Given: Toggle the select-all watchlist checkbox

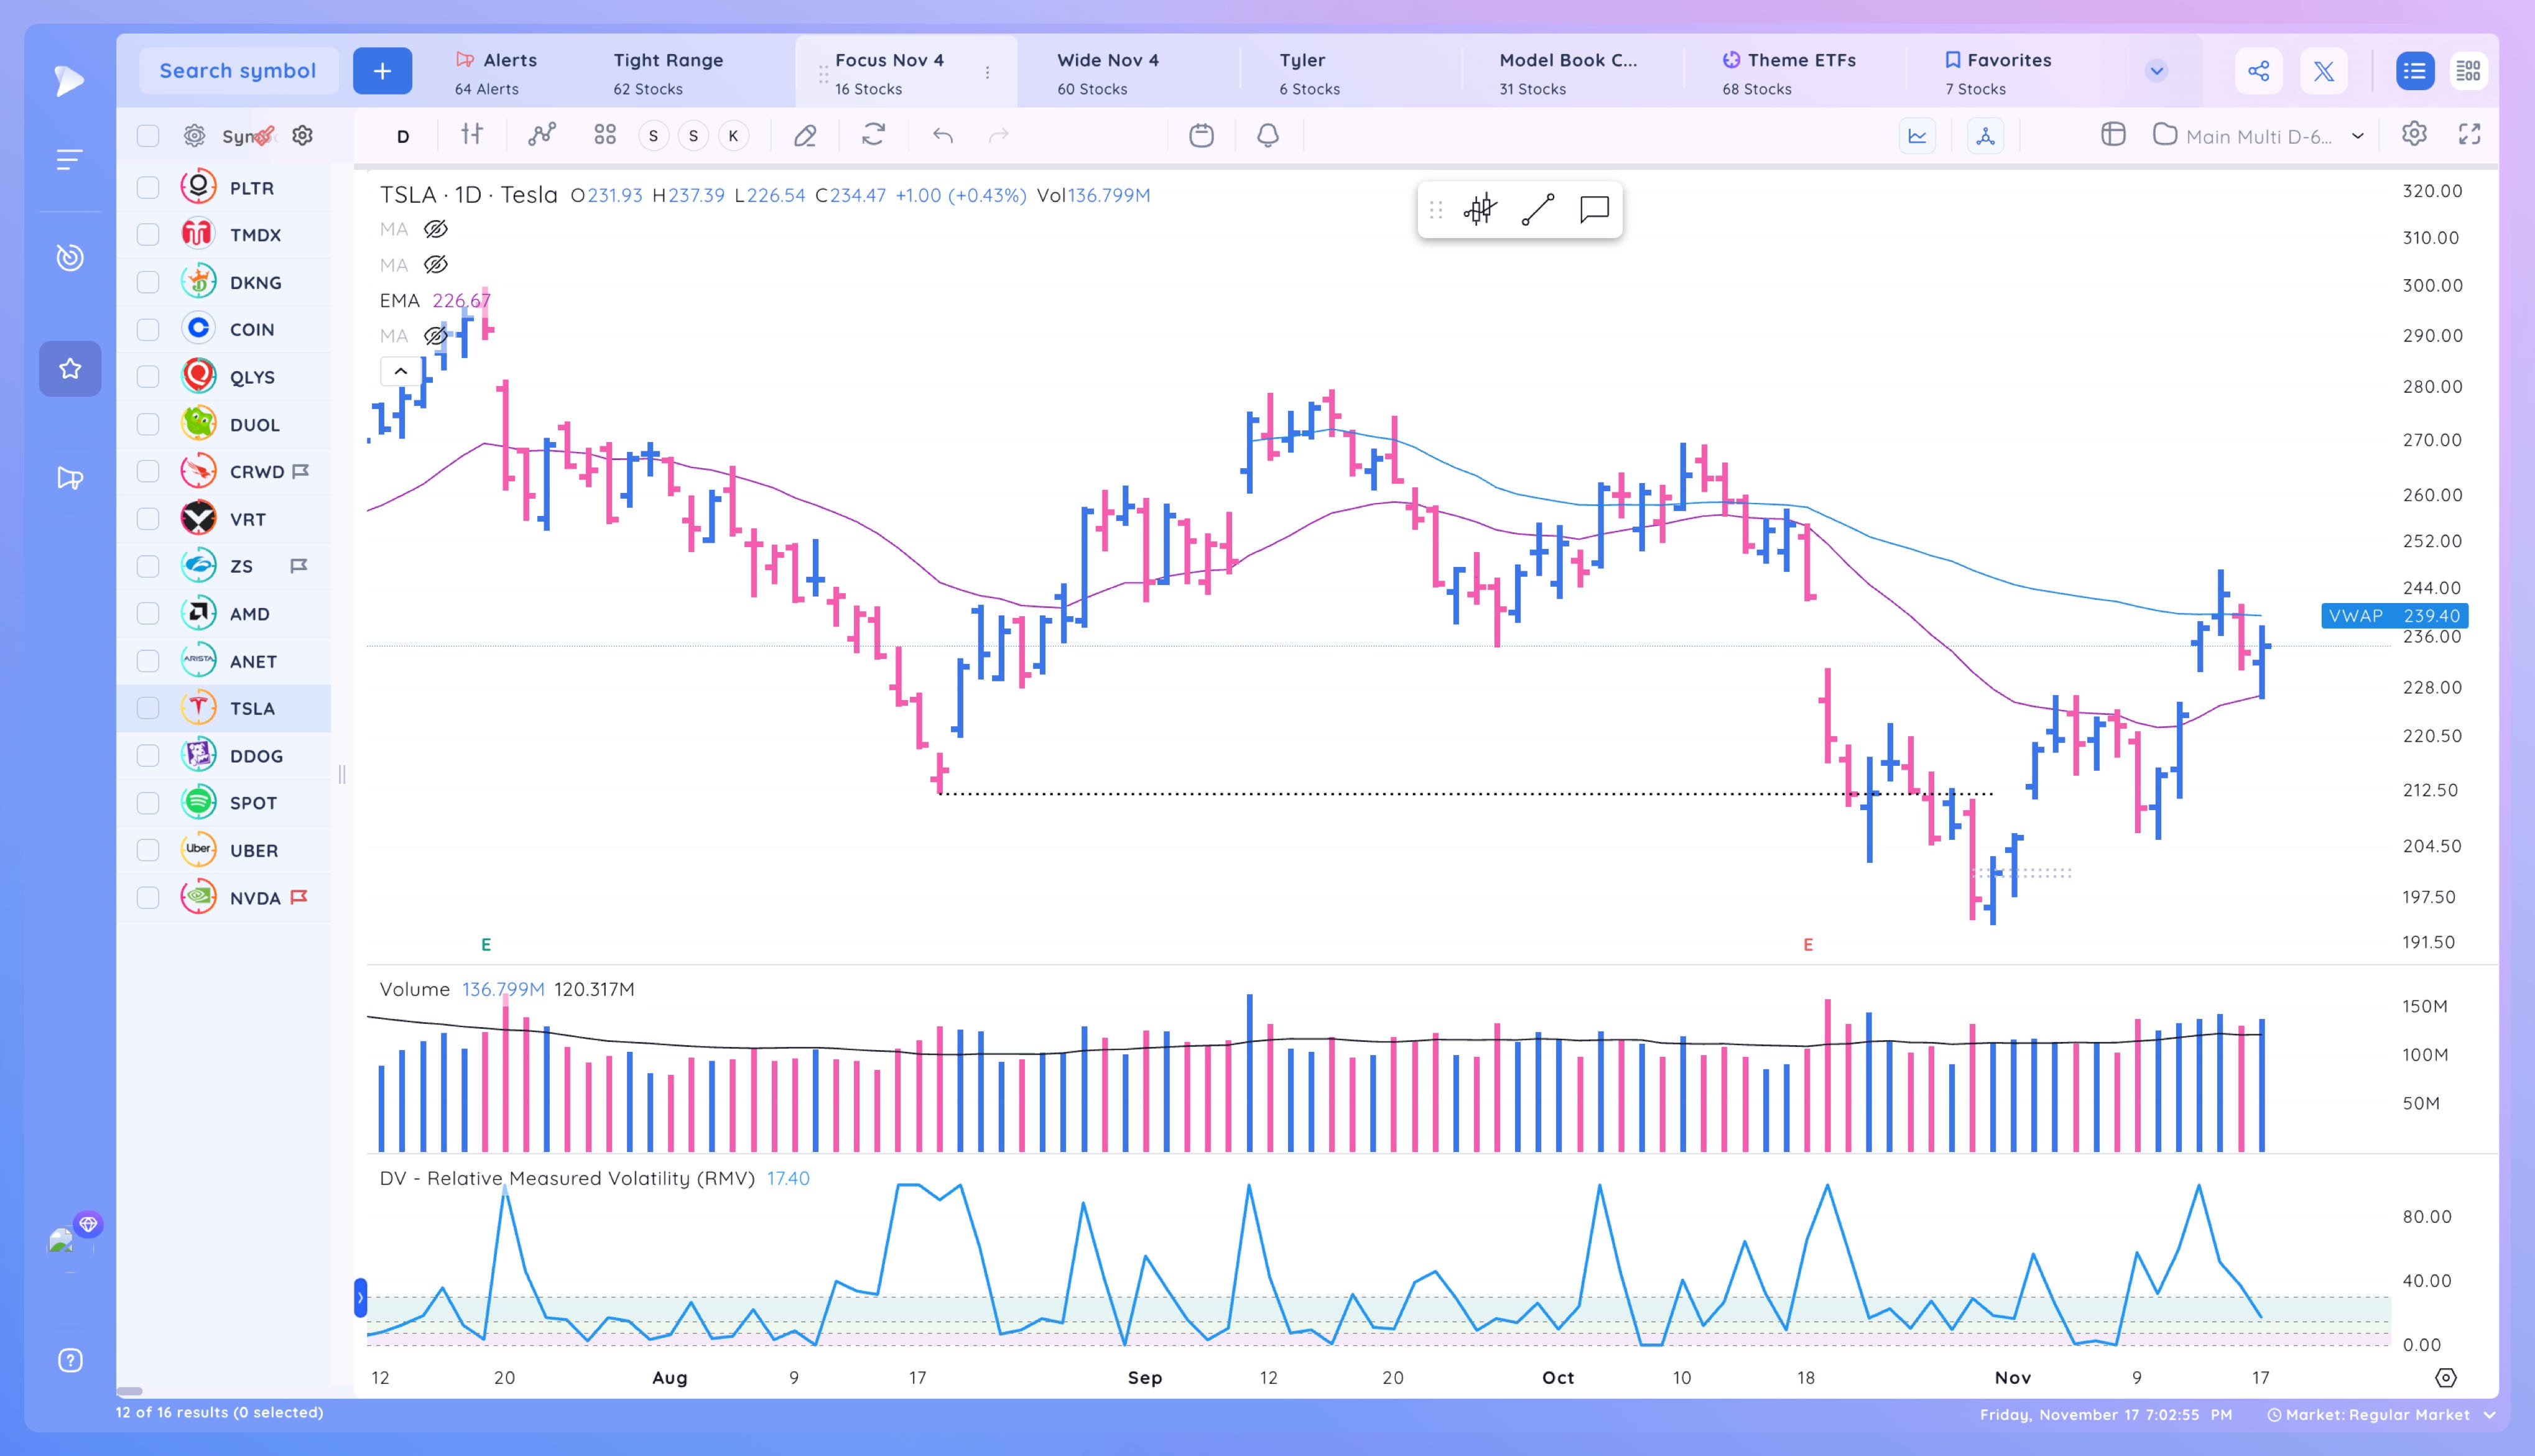Looking at the screenshot, I should pyautogui.click(x=148, y=136).
